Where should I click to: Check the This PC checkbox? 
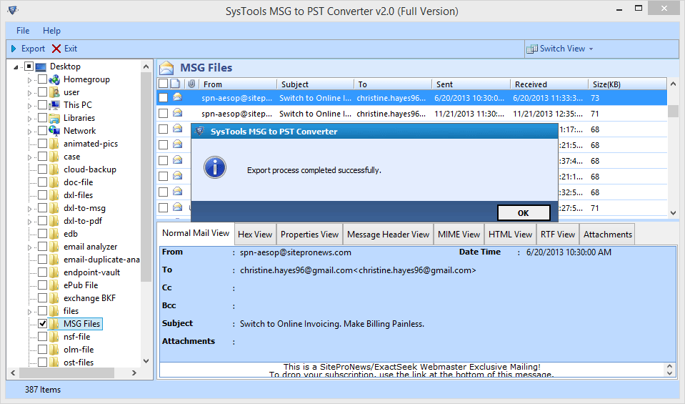[x=42, y=105]
